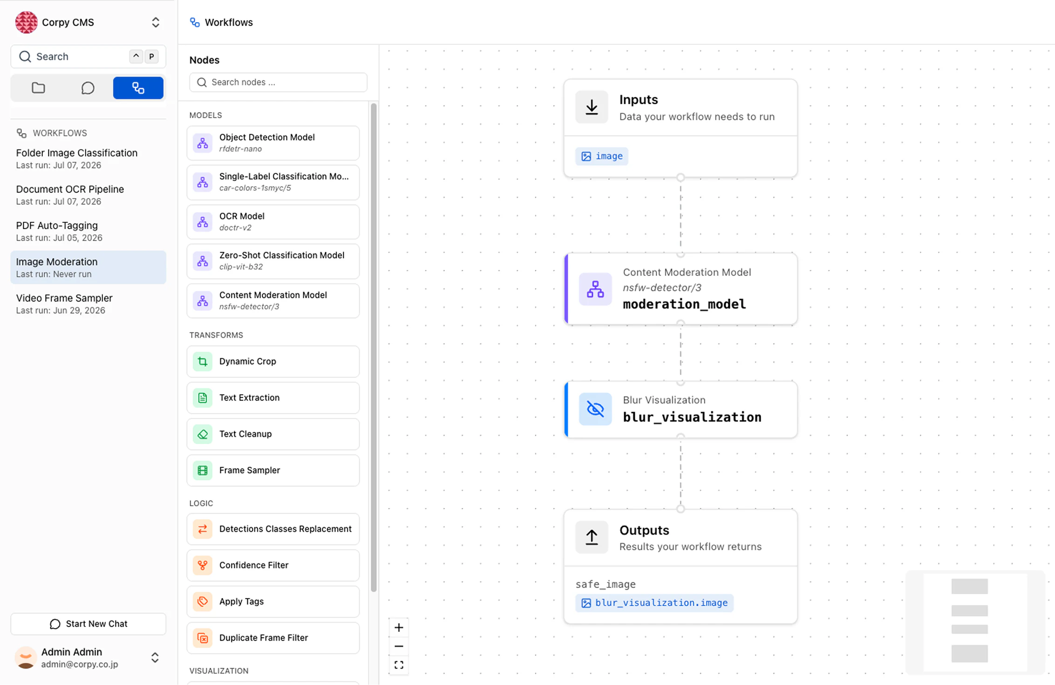This screenshot has height=685, width=1055.
Task: Click the moderation_model node name
Action: (x=684, y=304)
